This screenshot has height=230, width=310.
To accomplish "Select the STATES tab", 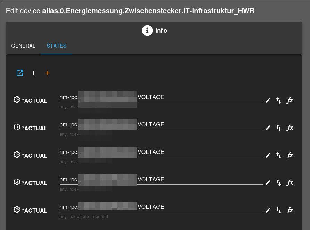I will point(57,46).
